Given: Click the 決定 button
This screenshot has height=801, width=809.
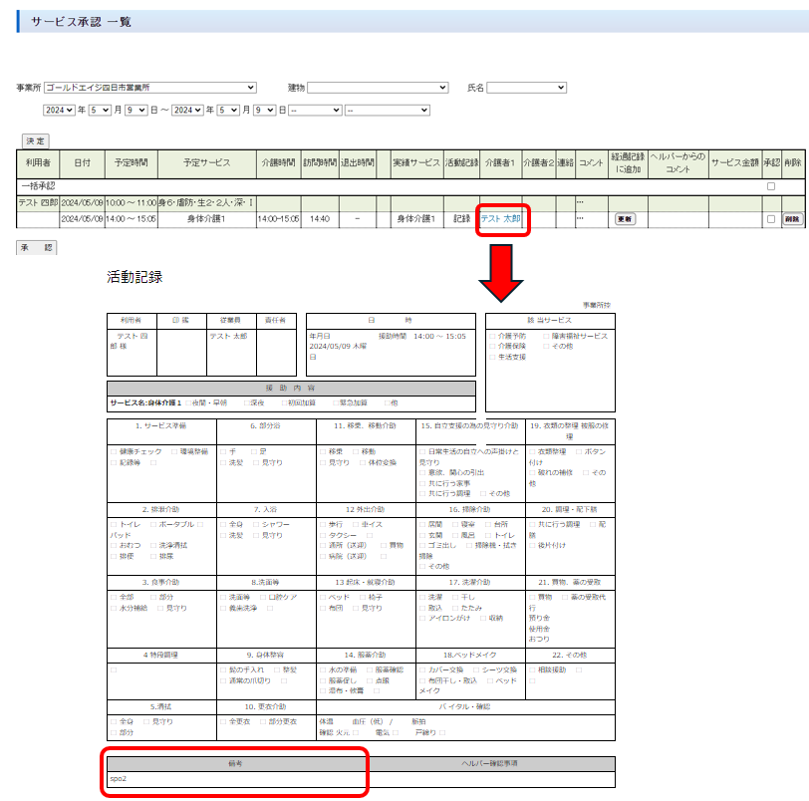Looking at the screenshot, I should pos(35,141).
